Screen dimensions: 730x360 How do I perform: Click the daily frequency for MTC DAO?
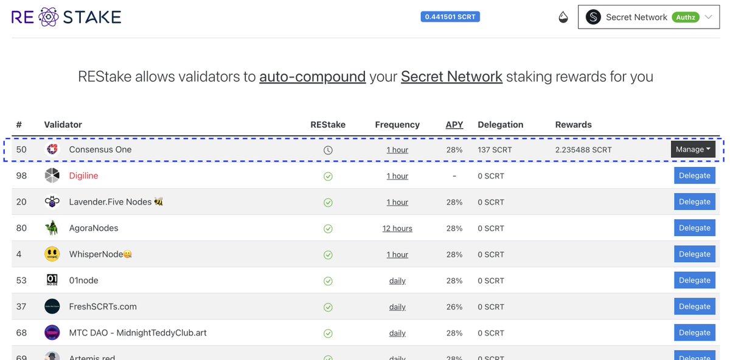click(397, 333)
